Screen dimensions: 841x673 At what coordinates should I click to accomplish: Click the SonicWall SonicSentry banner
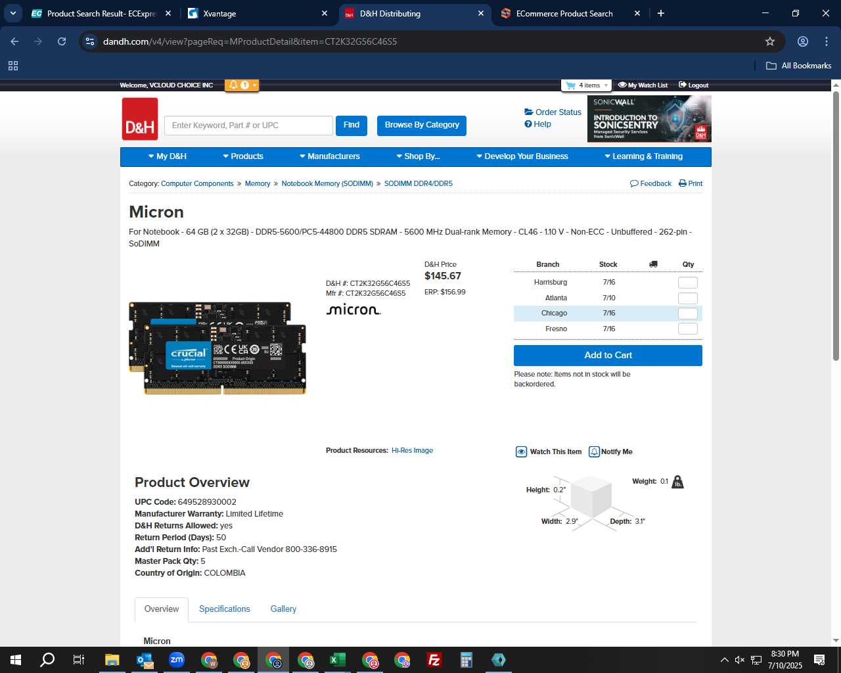[649, 119]
